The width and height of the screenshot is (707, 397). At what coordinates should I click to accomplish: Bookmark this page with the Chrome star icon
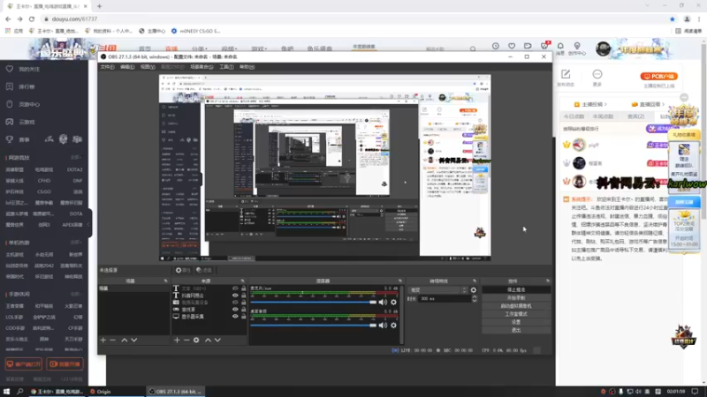tap(673, 19)
